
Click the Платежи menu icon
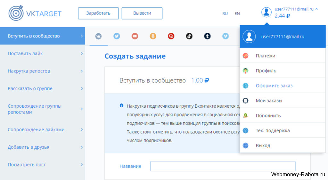246,56
